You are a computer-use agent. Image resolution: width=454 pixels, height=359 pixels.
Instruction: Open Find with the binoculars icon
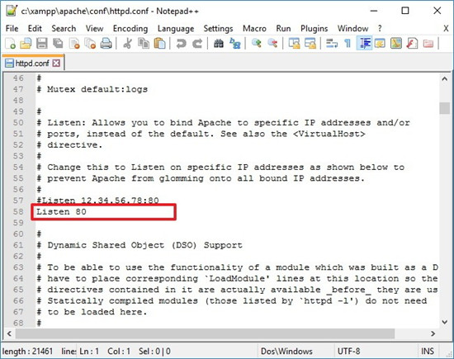pyautogui.click(x=218, y=44)
